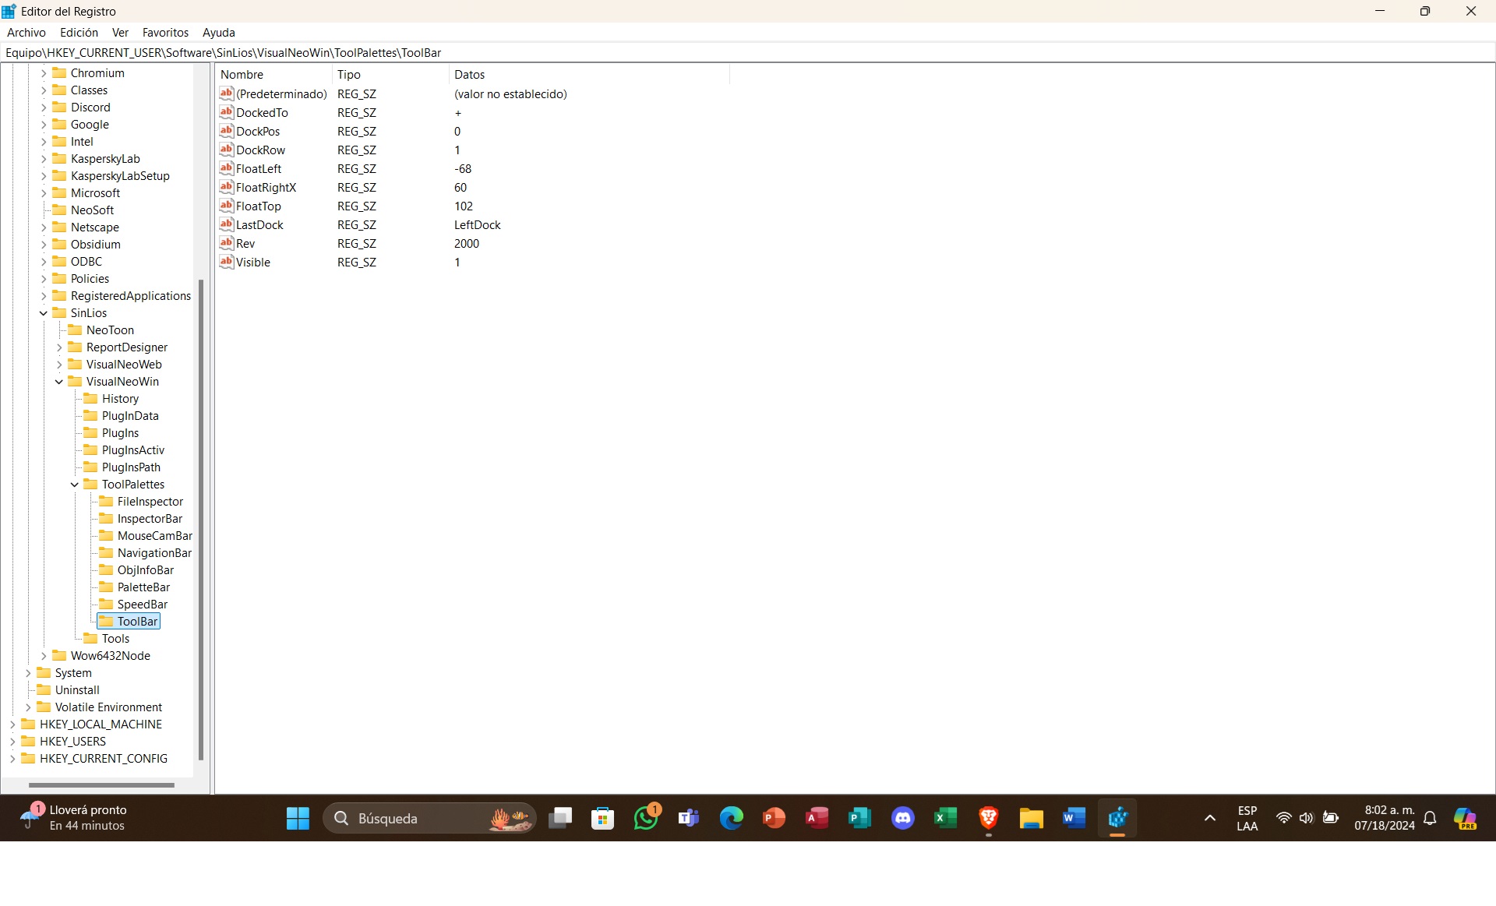Collapse the VisualNeoWin key

[x=59, y=382]
